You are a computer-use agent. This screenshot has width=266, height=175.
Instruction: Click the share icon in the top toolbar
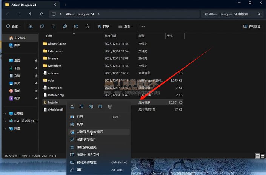76,26
